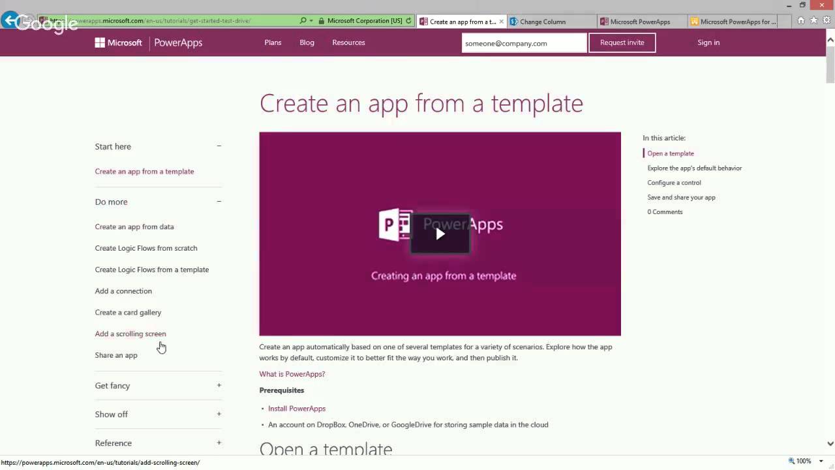
Task: Open the Resources menu item
Action: pyautogui.click(x=348, y=42)
